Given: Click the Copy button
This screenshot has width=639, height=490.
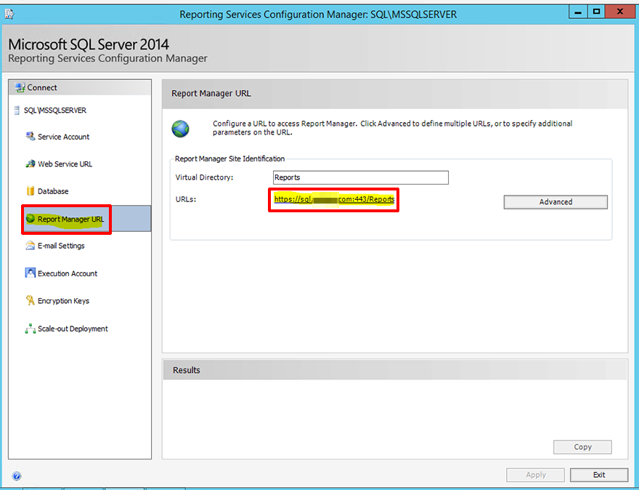Looking at the screenshot, I should [582, 447].
